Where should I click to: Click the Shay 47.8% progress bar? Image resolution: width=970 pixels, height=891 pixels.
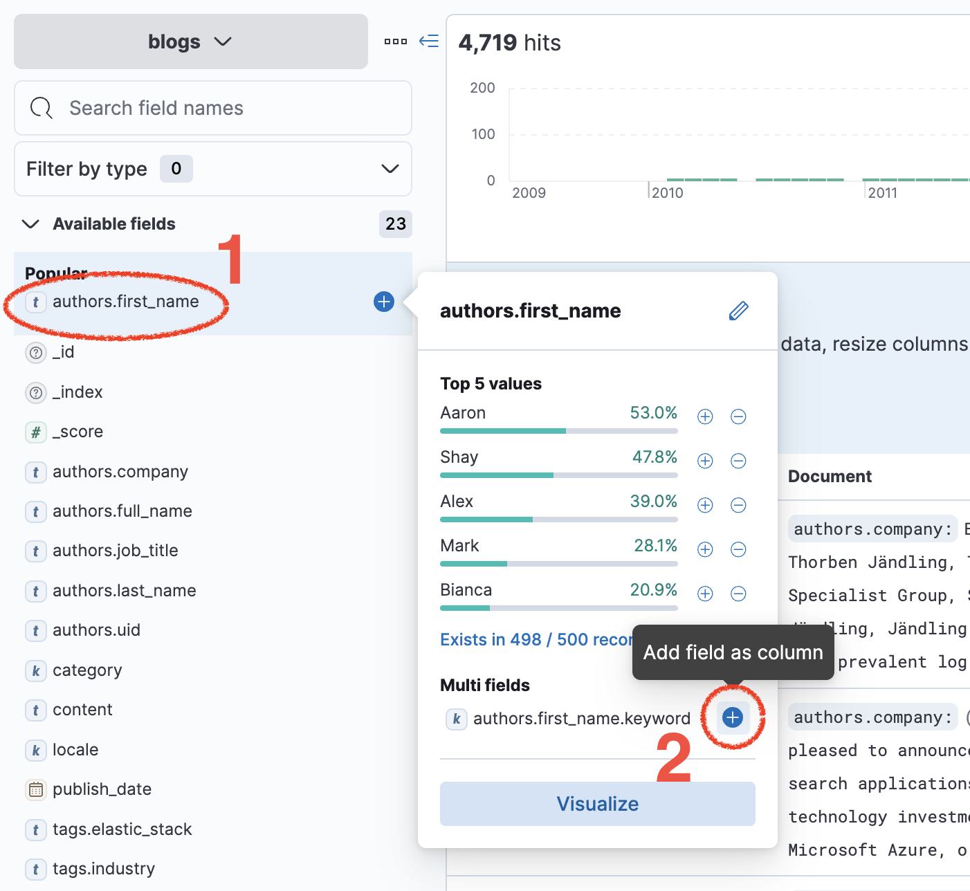tap(559, 475)
